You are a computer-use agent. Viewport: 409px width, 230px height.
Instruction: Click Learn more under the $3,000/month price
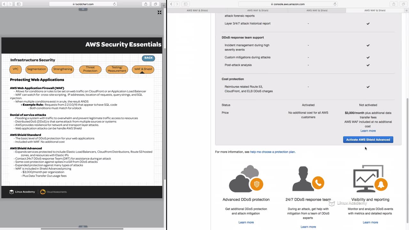368,131
